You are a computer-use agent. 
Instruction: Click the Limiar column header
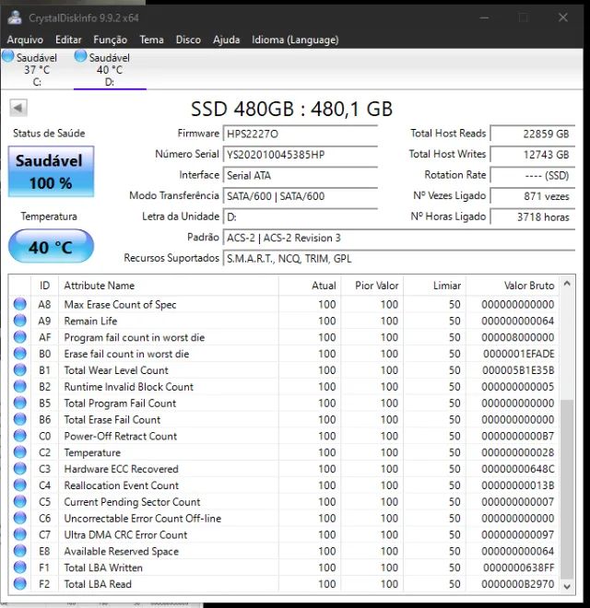pyautogui.click(x=435, y=286)
